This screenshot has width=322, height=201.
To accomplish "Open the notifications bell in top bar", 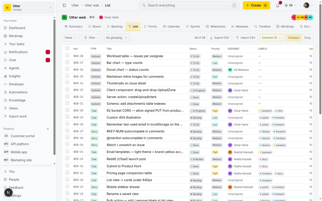I will coord(278,5).
